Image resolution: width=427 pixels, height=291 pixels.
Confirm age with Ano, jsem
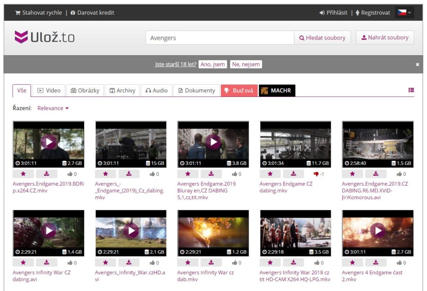[x=213, y=64]
